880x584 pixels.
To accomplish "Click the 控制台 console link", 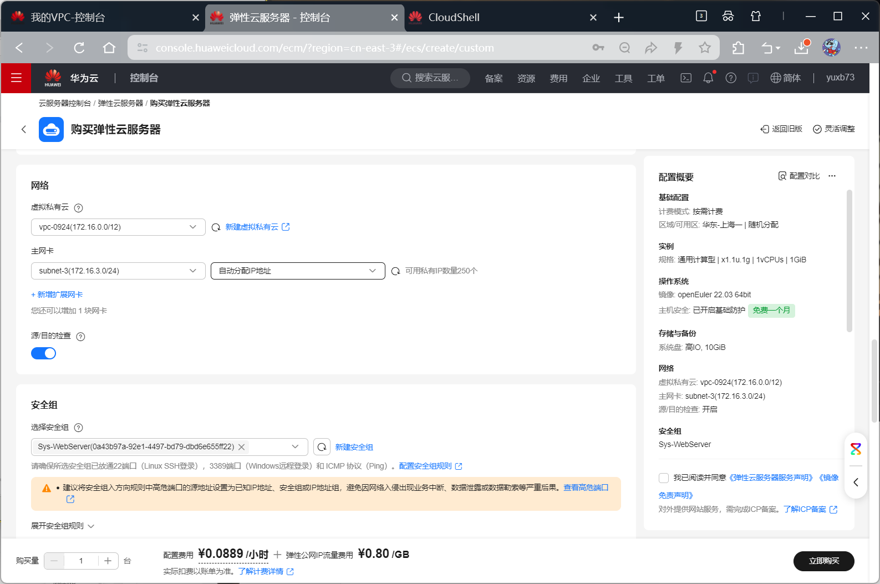I will coord(144,78).
